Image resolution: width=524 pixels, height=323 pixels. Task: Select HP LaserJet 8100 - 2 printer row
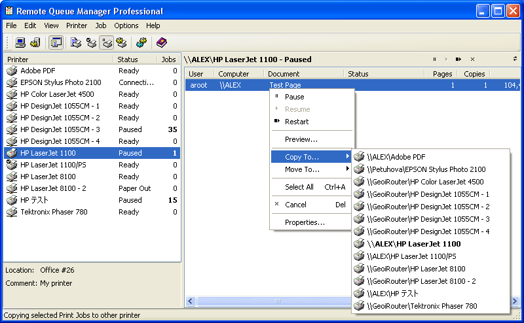(92, 188)
